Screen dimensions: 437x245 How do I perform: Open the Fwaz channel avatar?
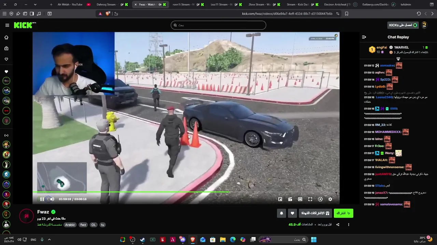coord(26,216)
